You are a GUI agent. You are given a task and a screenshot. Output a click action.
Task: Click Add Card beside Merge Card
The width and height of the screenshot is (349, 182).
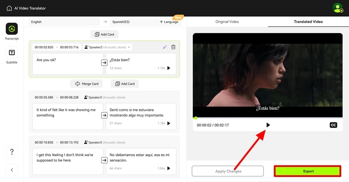(x=125, y=84)
